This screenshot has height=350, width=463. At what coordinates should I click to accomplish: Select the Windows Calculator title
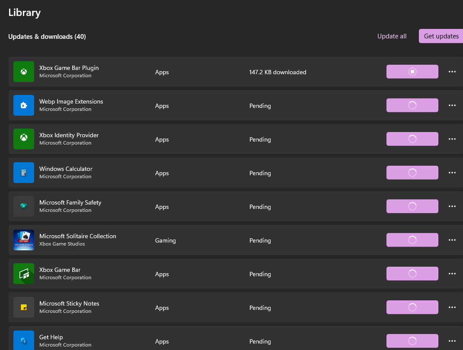coord(66,169)
